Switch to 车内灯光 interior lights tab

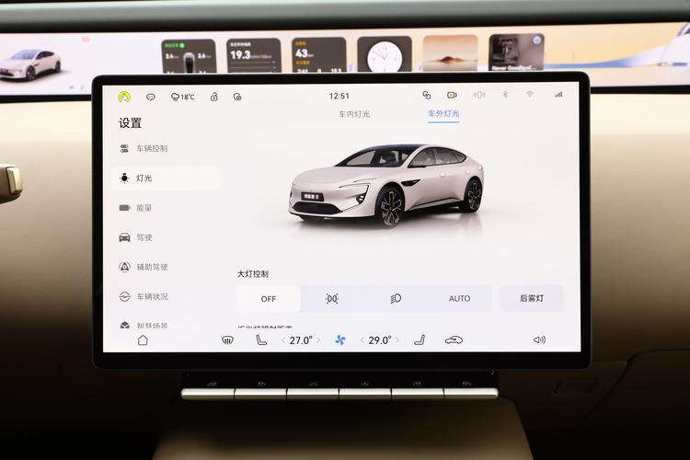point(354,114)
